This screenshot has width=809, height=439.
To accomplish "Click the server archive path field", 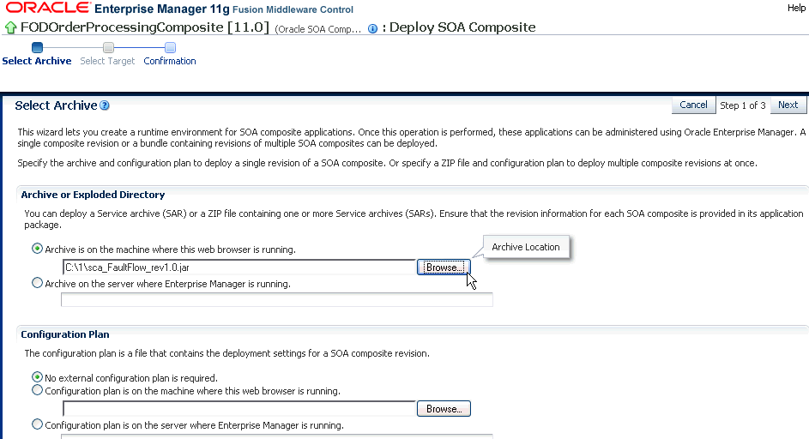I will tap(277, 300).
